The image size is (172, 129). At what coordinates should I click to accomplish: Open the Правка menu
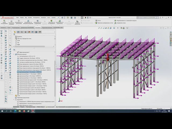coord(22,17)
